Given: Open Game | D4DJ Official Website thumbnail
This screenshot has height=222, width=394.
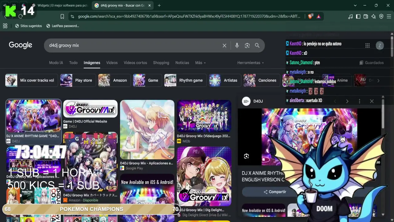Looking at the screenshot, I should (x=90, y=109).
